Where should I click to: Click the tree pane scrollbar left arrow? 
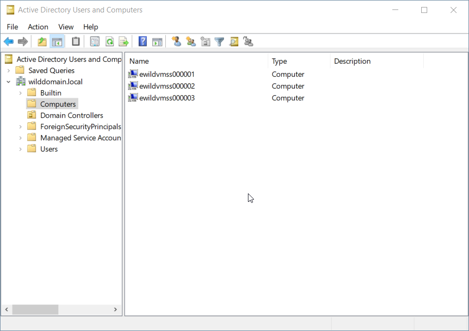click(6, 310)
